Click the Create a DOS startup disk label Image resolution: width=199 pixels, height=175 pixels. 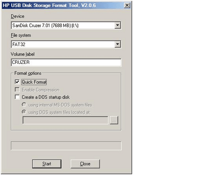click(x=46, y=97)
